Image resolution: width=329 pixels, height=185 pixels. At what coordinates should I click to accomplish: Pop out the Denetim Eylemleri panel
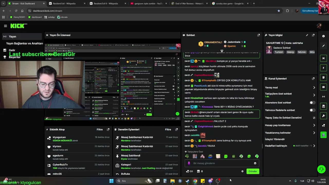(176, 129)
